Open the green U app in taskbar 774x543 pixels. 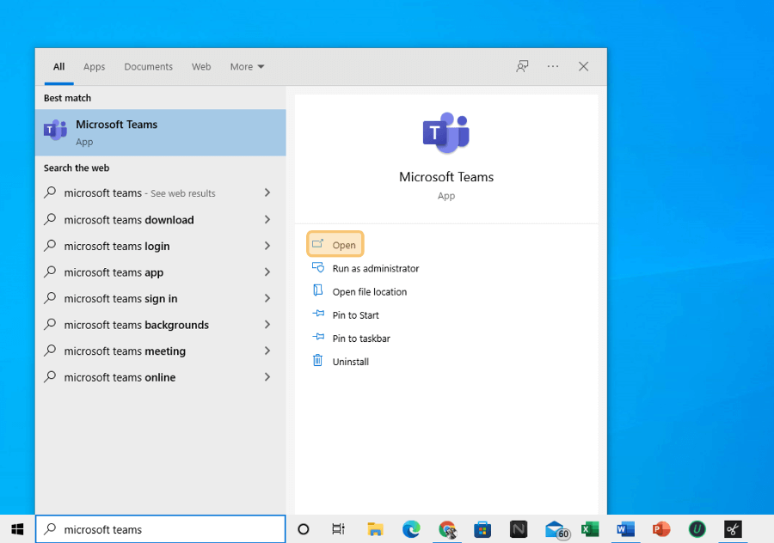pyautogui.click(x=697, y=529)
